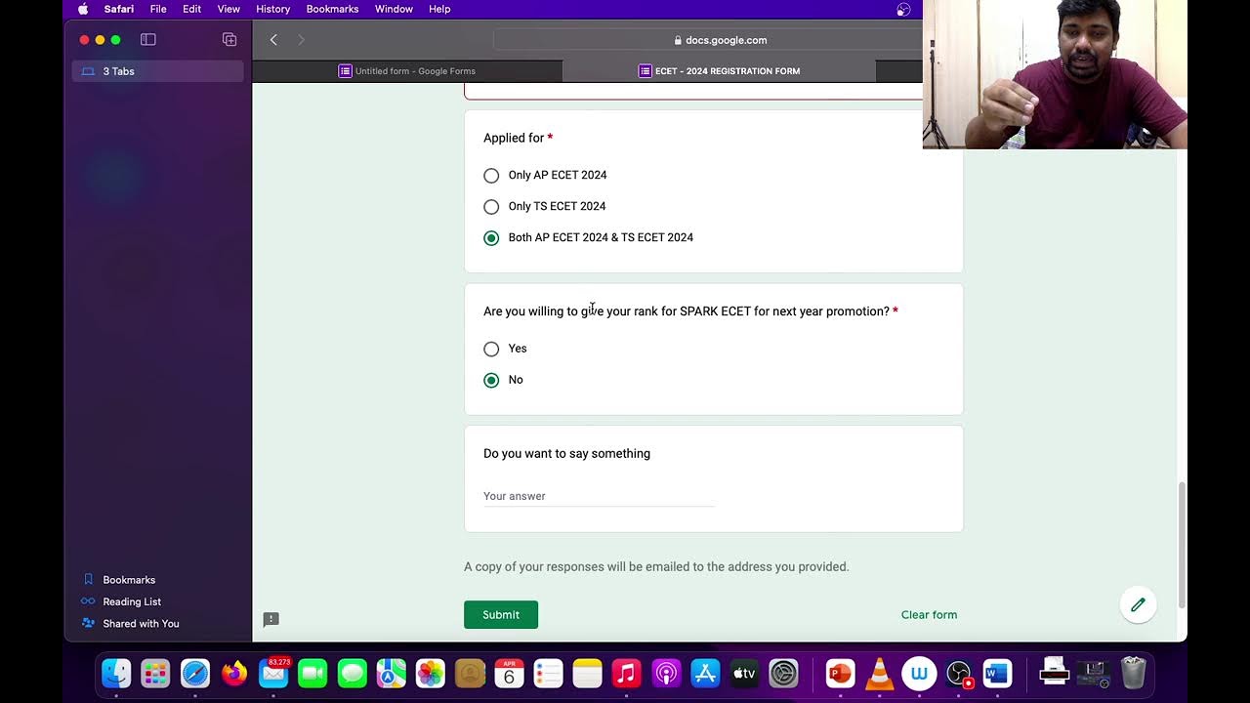Open PowerPoint from the dock
Viewport: 1250px width, 703px height.
(x=840, y=673)
